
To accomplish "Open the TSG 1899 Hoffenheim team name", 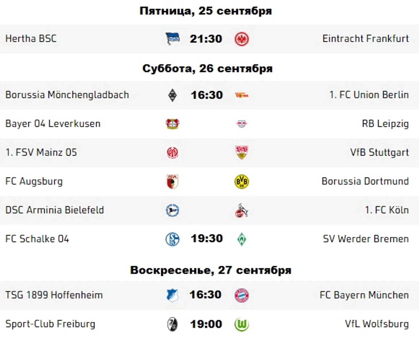I will pyautogui.click(x=54, y=295).
